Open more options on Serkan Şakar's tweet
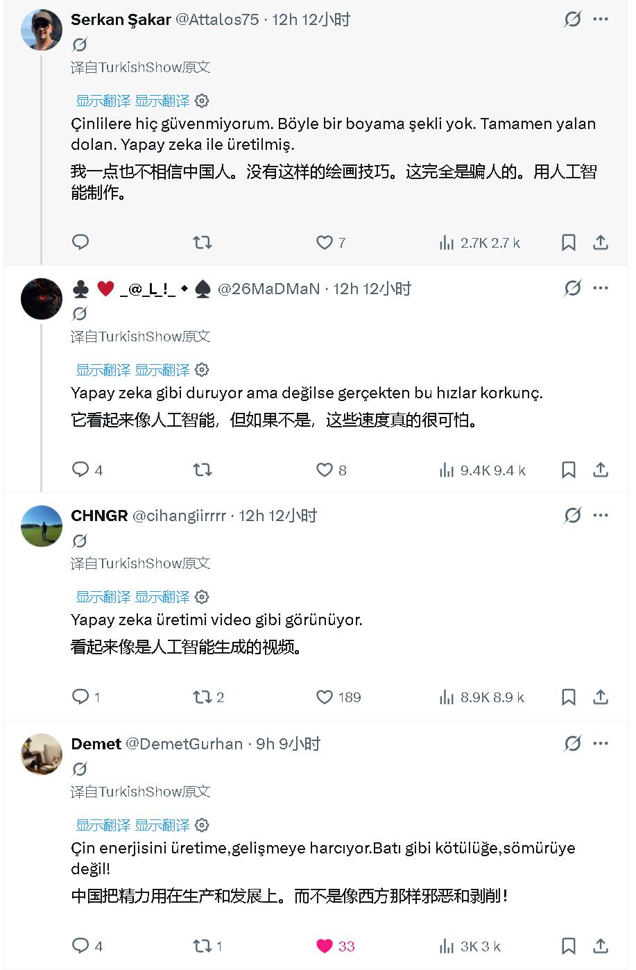Screen dimensions: 636x970 click(x=601, y=19)
